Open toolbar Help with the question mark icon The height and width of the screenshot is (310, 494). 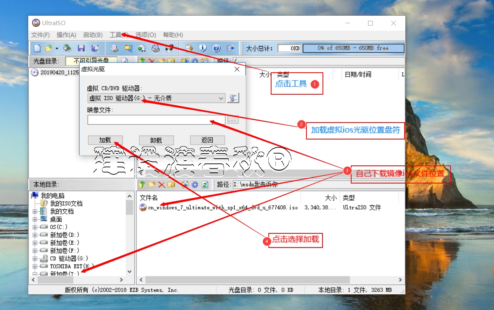(x=217, y=48)
